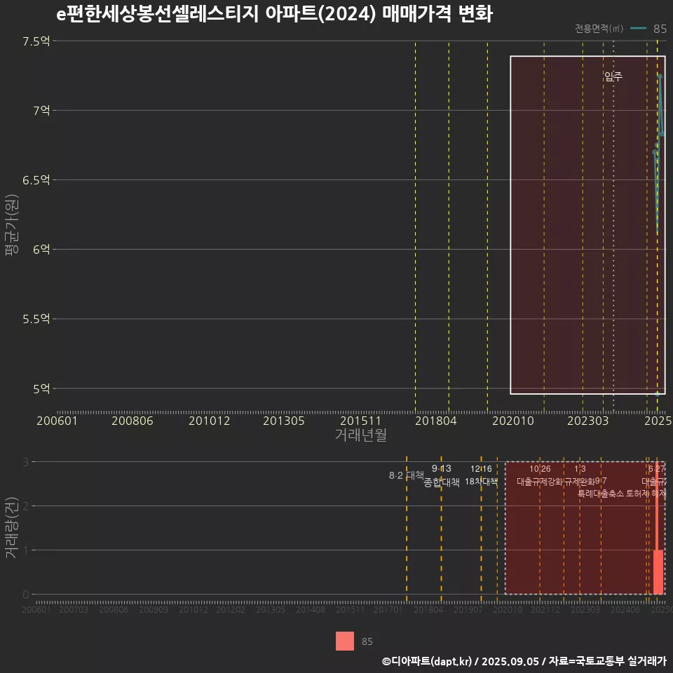This screenshot has width=673, height=673.
Task: Click the '입주' move-in marker label
Action: coord(613,76)
